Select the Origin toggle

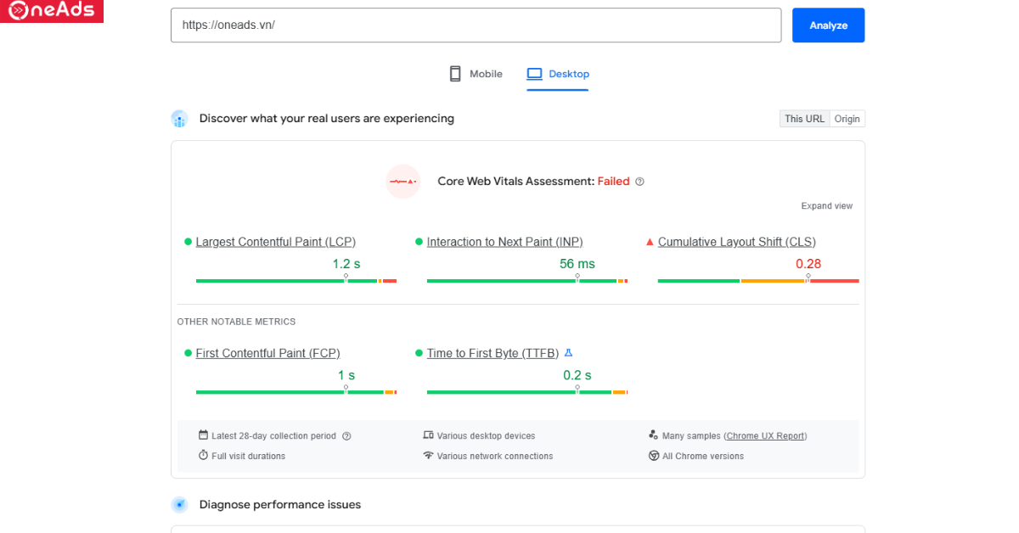[847, 119]
